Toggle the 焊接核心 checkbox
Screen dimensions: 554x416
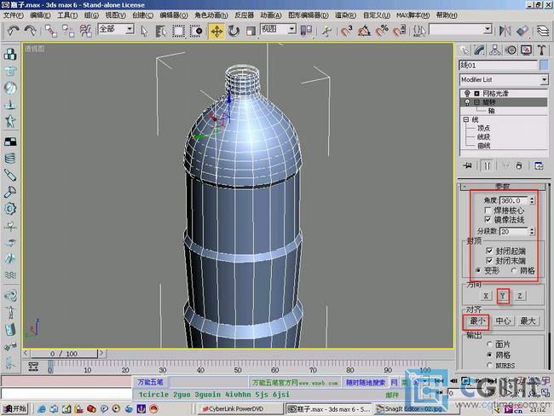488,211
